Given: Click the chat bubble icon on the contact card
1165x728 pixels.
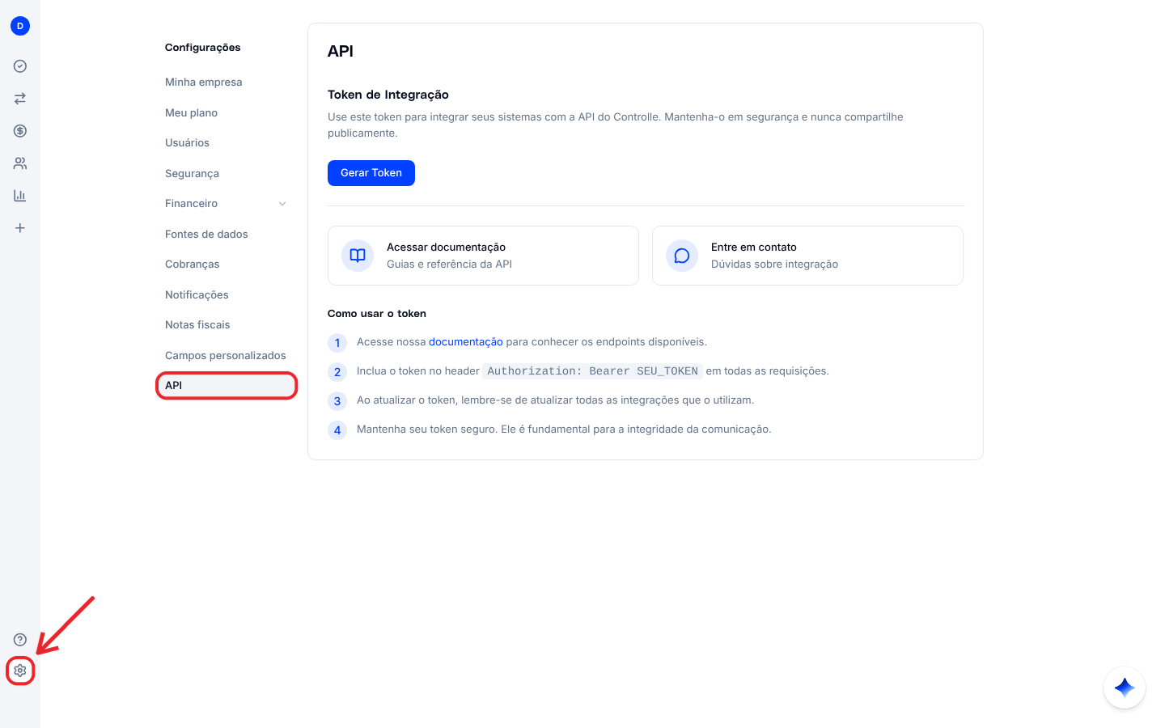Looking at the screenshot, I should tap(682, 256).
